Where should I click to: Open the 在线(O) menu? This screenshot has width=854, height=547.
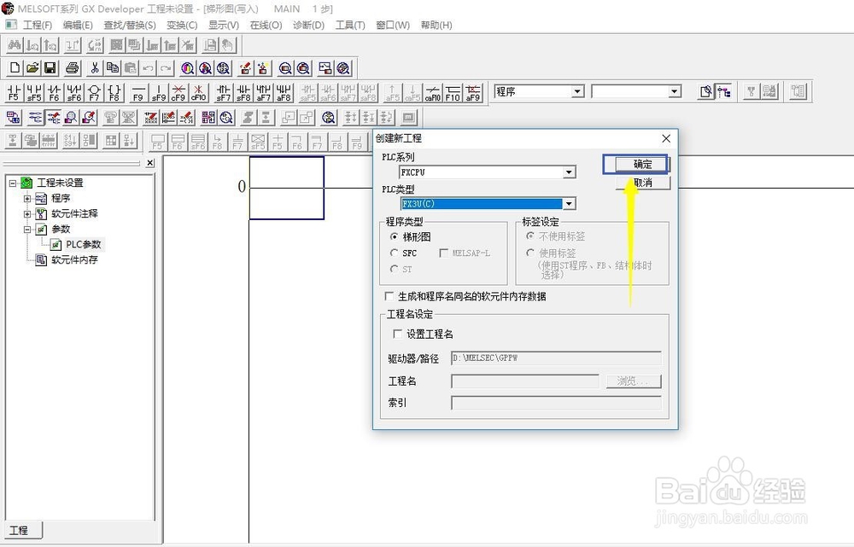point(266,25)
